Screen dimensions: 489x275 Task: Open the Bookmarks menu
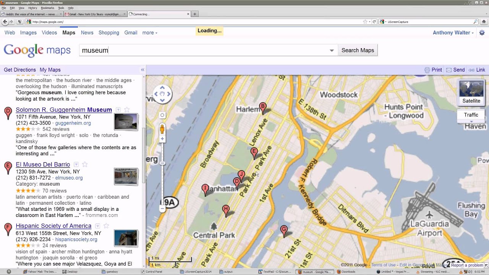click(47, 8)
